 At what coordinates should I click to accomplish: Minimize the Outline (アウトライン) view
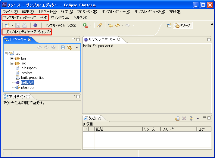click(73, 96)
